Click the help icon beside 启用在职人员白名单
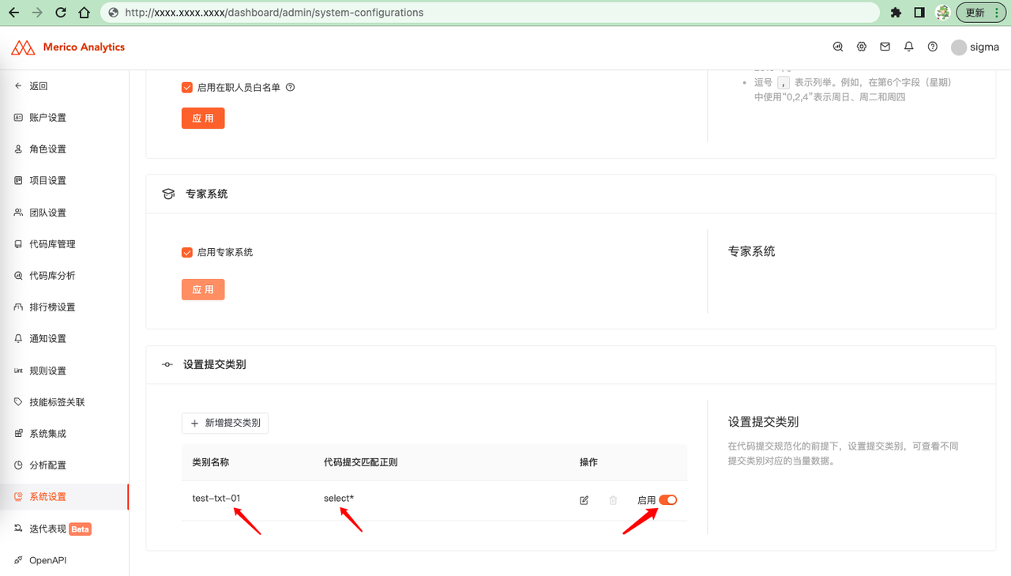Viewport: 1011px width, 576px height. pos(290,88)
